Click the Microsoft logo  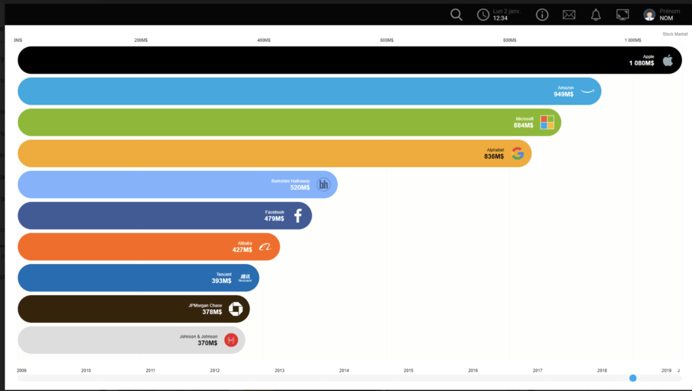pyautogui.click(x=547, y=122)
